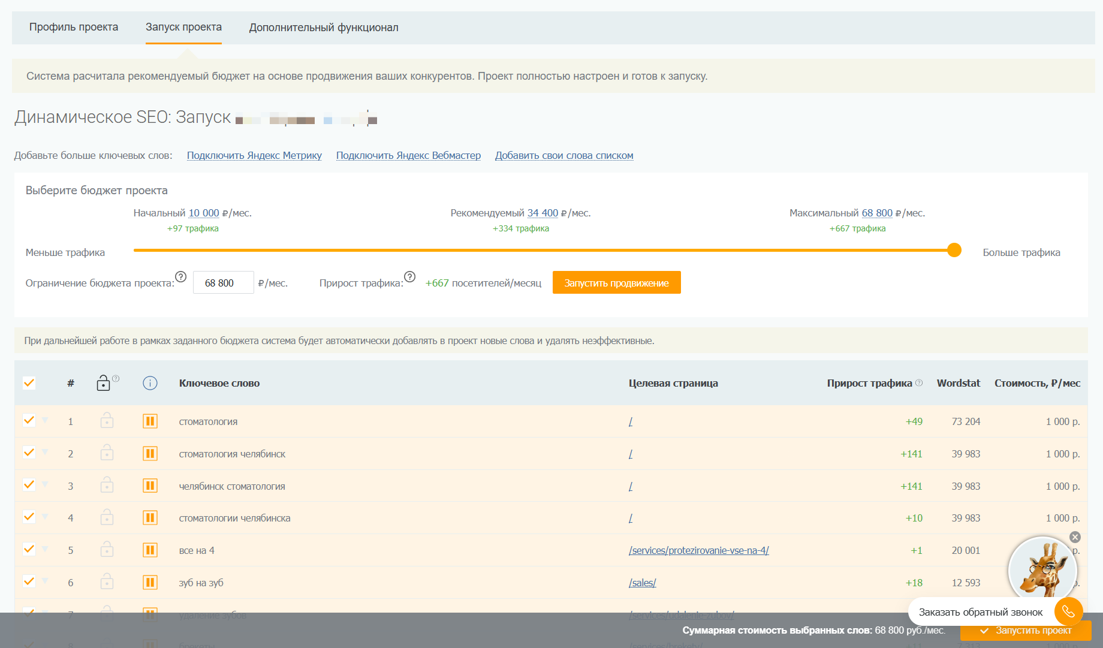Uncheck the checkbox for row 5 все на 4
This screenshot has width=1103, height=648.
[29, 549]
